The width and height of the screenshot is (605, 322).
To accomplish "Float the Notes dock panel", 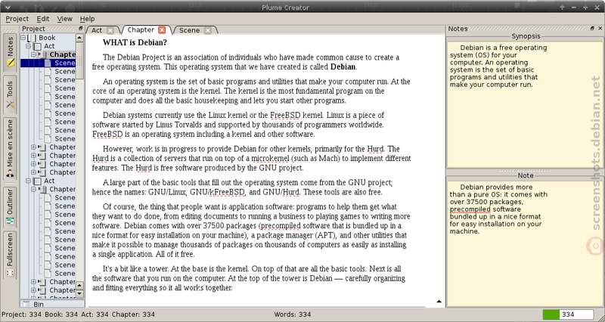I will tap(593, 29).
